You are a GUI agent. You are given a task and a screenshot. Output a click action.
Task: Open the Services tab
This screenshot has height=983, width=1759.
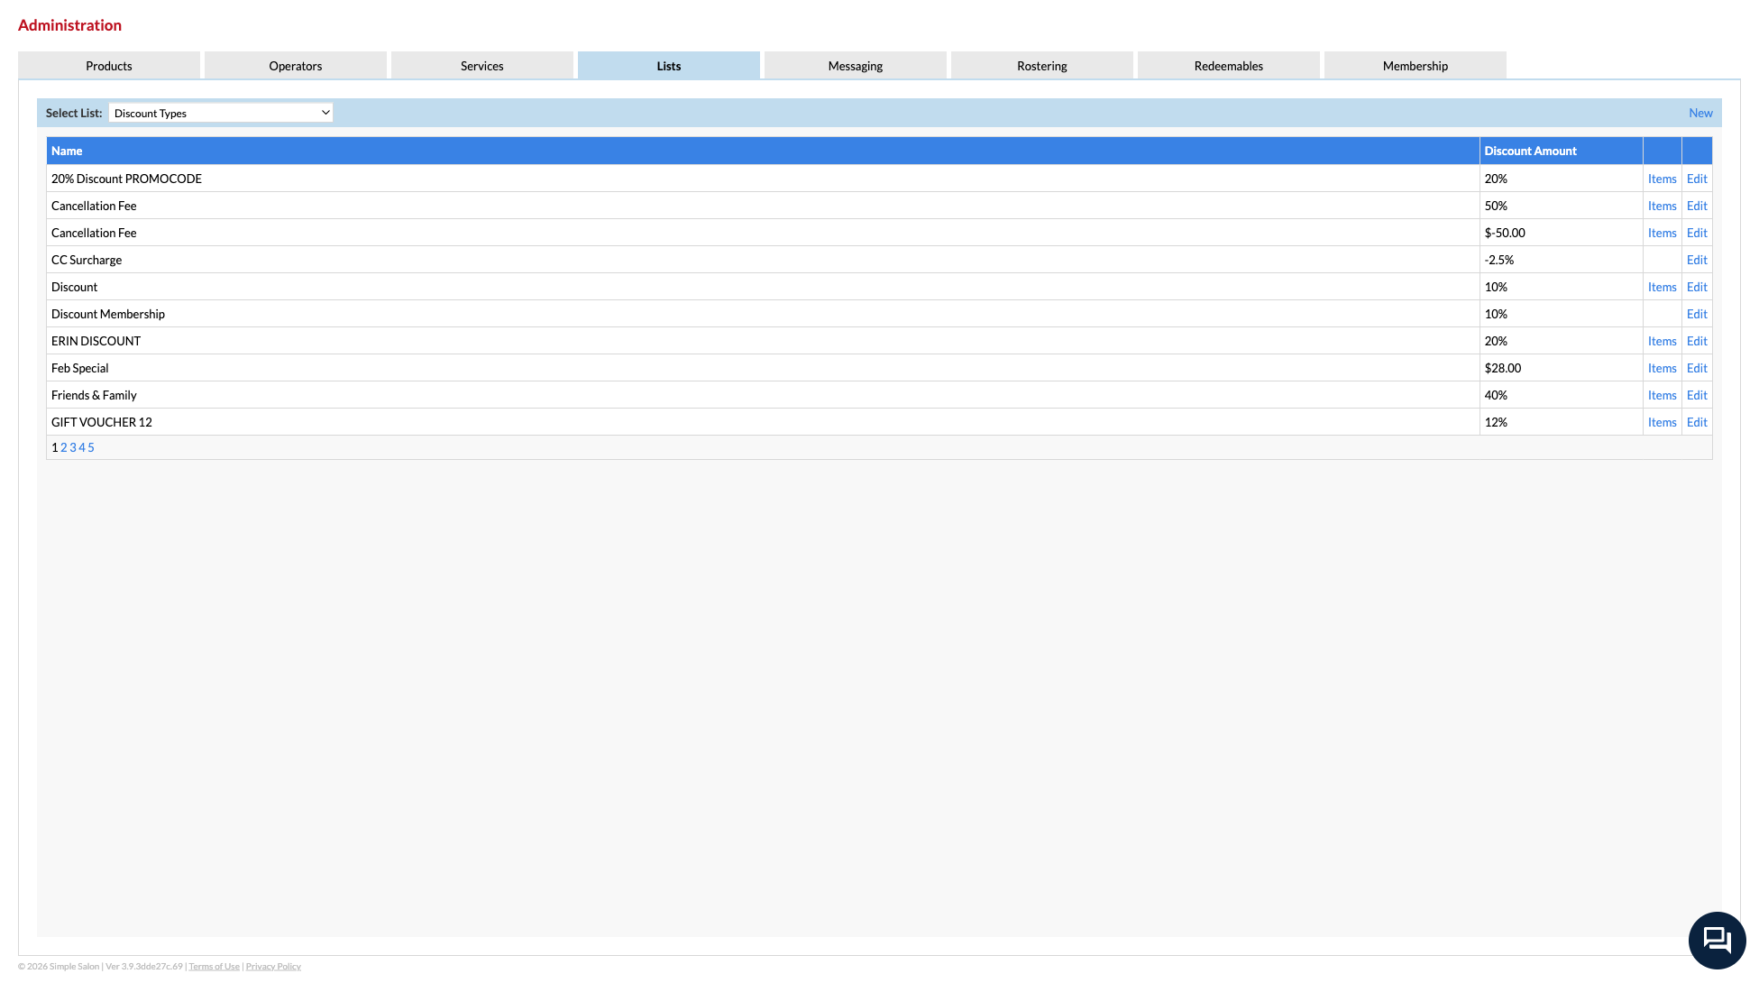[x=481, y=65]
